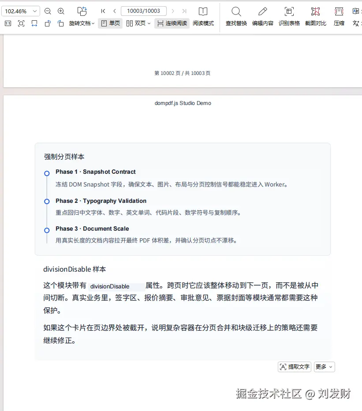Click page footer '第 10002 页 / 共 10003 页'
362x411 pixels.
point(183,73)
